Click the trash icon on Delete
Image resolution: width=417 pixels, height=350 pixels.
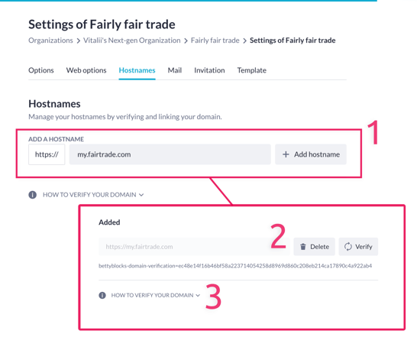tap(303, 247)
